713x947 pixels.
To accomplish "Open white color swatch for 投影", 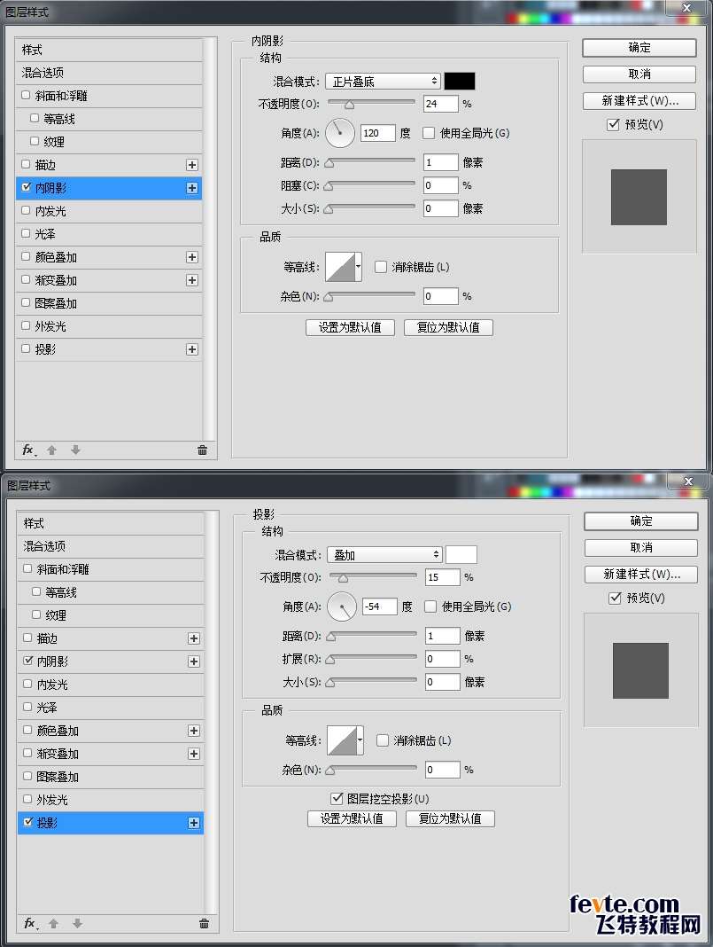I will 461,554.
